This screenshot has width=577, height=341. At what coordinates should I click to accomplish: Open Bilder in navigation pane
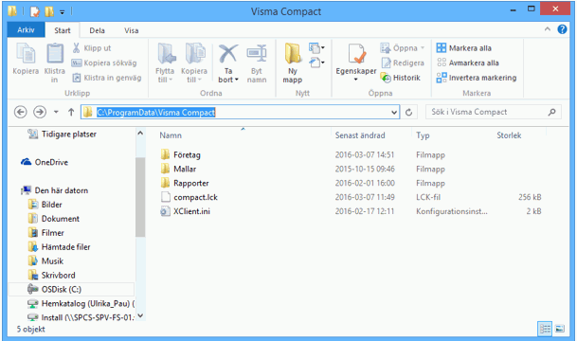51,205
